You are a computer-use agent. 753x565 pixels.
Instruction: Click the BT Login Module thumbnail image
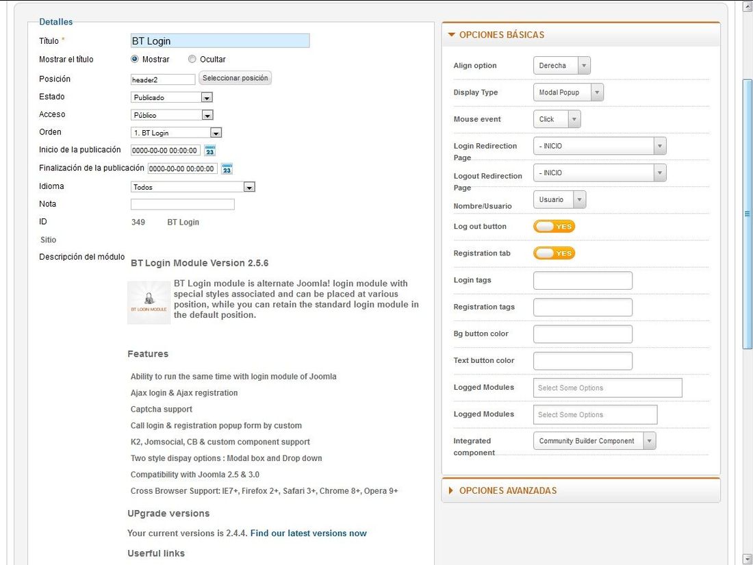[149, 303]
